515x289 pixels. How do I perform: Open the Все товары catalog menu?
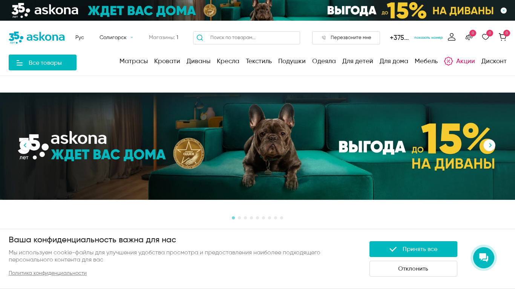click(x=43, y=62)
